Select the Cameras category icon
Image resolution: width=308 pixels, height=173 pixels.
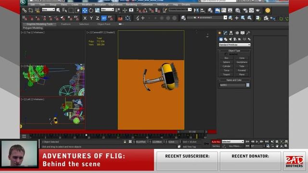click(x=235, y=39)
